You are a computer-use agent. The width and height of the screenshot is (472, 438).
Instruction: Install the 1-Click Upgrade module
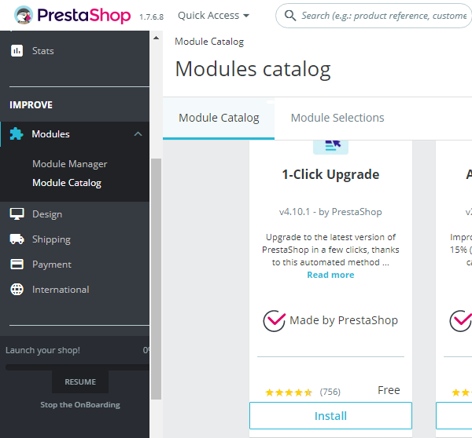pos(330,416)
